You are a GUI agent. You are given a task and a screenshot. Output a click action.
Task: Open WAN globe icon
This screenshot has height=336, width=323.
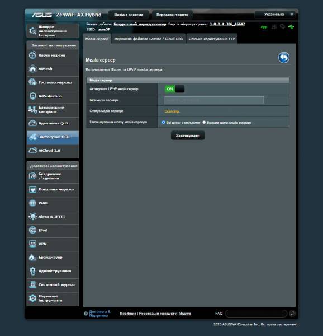tap(32, 203)
